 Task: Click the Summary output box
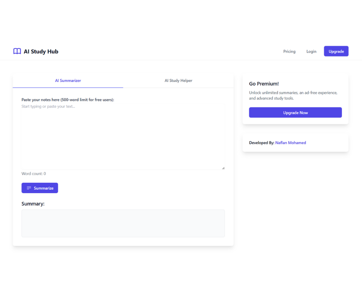tap(123, 223)
